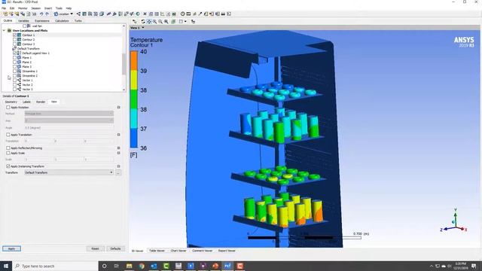482x271 pixels.
Task: Click the Reset button
Action: coord(95,248)
